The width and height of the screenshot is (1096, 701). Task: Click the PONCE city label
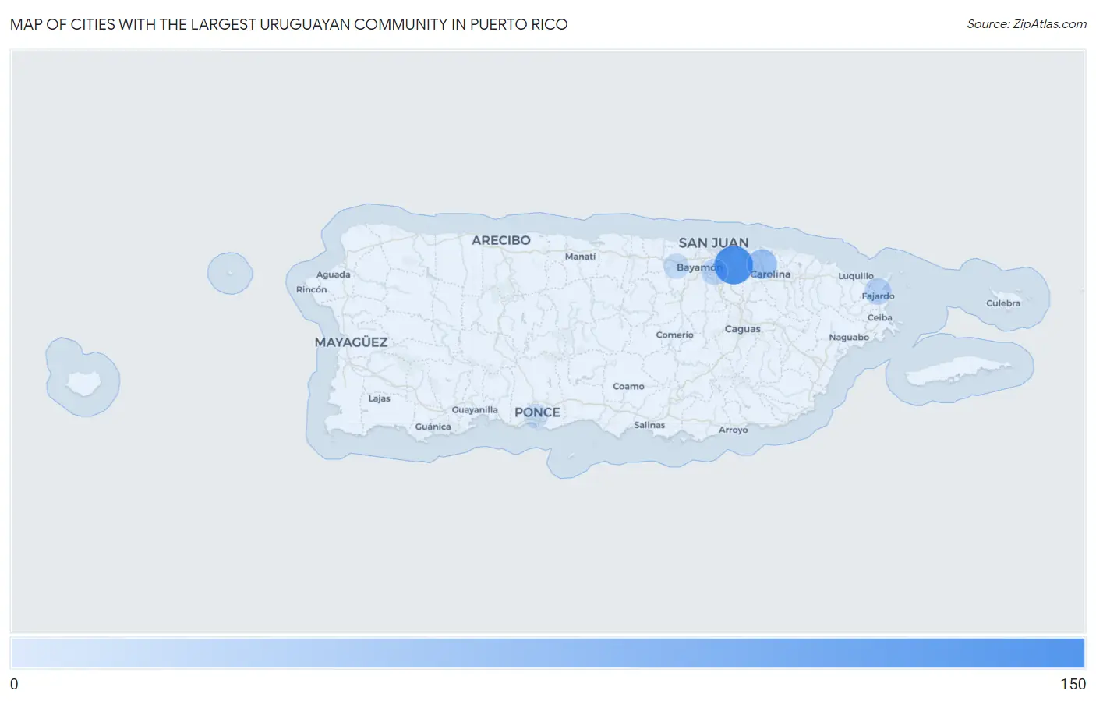pyautogui.click(x=537, y=412)
